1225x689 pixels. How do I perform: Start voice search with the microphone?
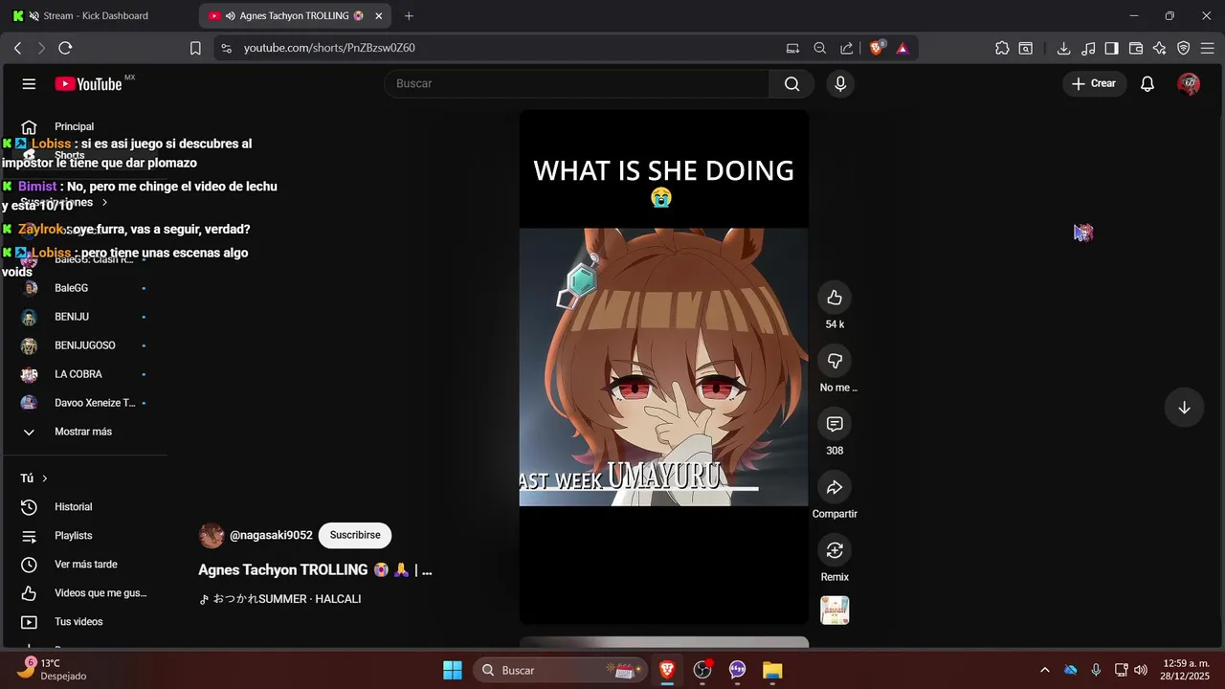click(840, 84)
